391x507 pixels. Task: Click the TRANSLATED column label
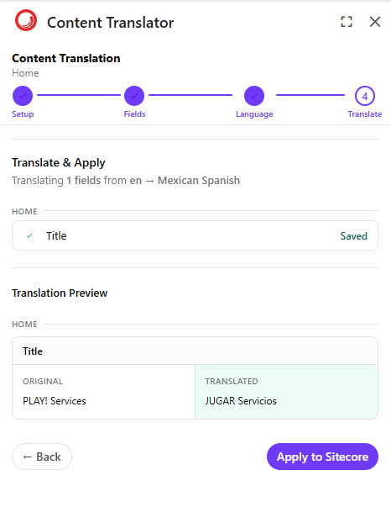[232, 382]
